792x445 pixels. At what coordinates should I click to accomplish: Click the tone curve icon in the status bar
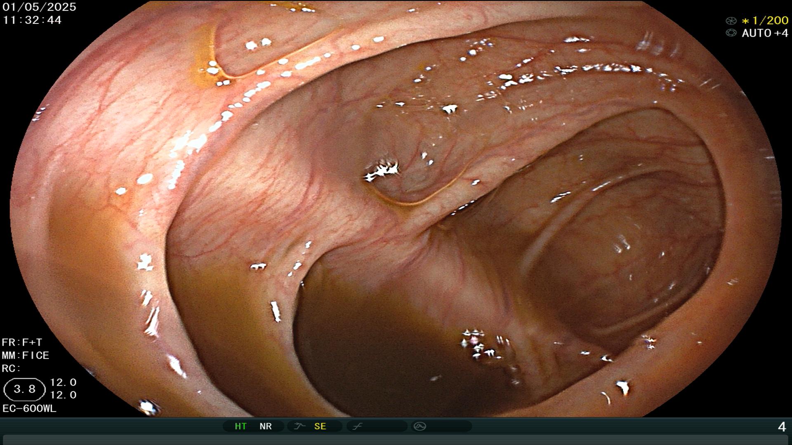pos(357,426)
